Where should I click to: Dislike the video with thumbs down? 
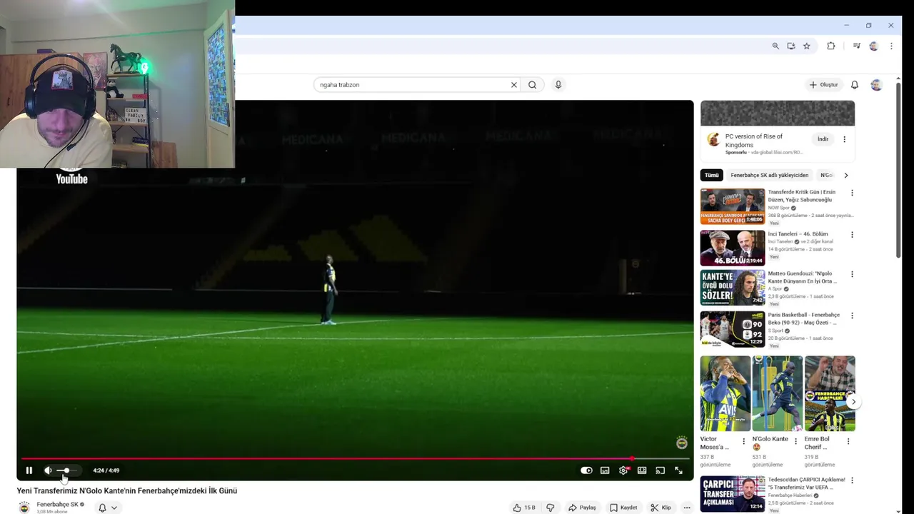click(x=551, y=508)
